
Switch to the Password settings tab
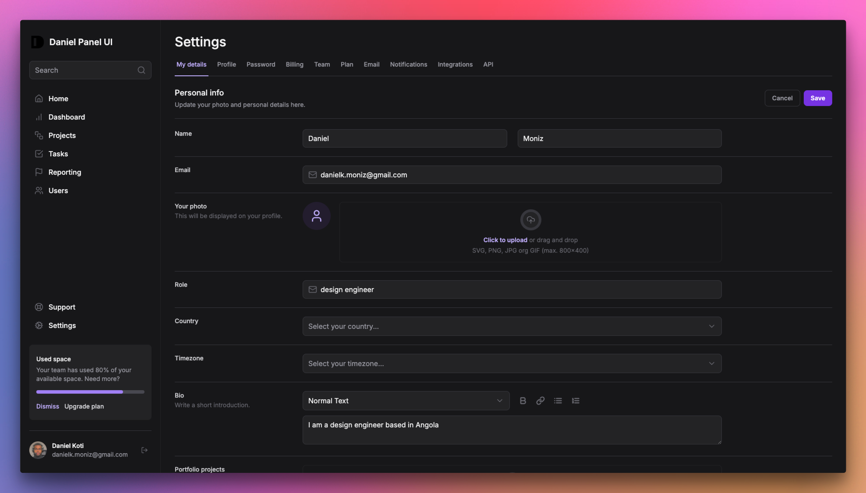(x=261, y=64)
